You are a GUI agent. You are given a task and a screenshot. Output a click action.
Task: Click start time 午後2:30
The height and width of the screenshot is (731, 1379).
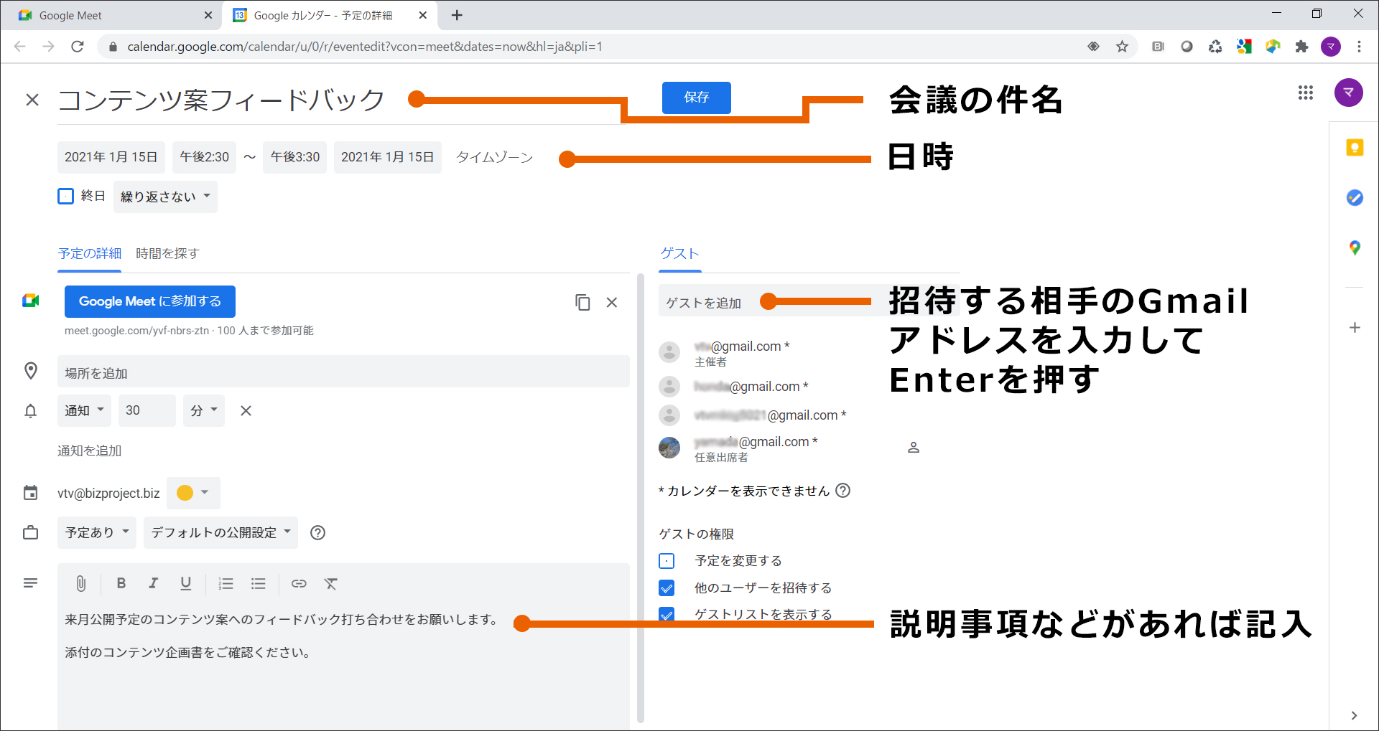click(204, 157)
